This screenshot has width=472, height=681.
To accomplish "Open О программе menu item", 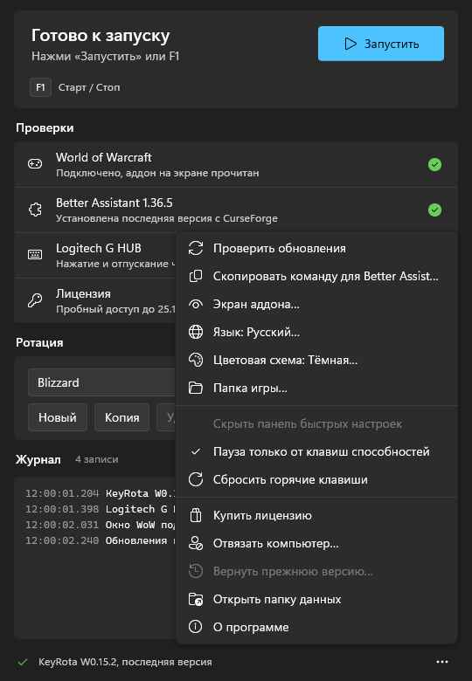I will tap(316, 627).
